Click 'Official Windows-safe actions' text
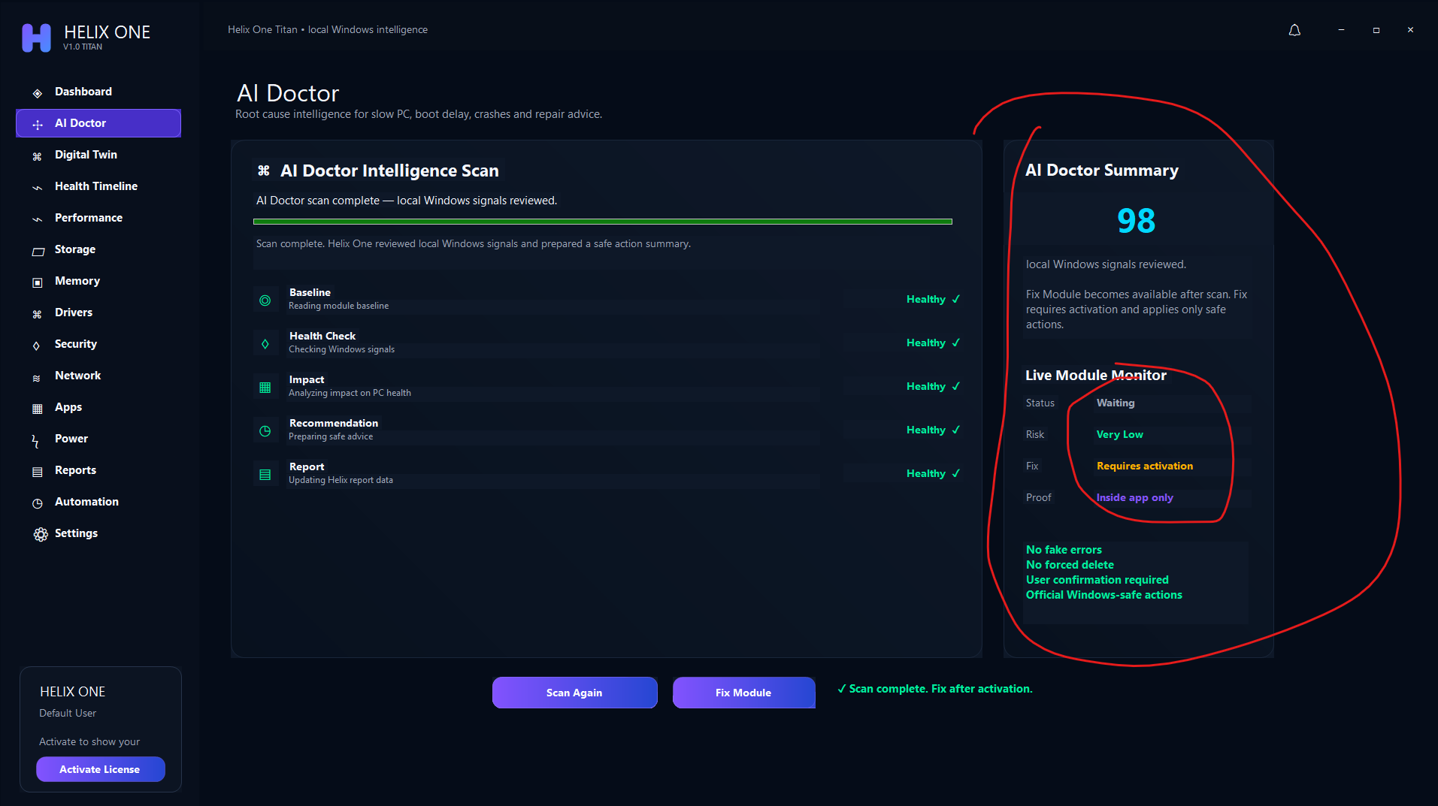Image resolution: width=1438 pixels, height=806 pixels. click(1103, 595)
